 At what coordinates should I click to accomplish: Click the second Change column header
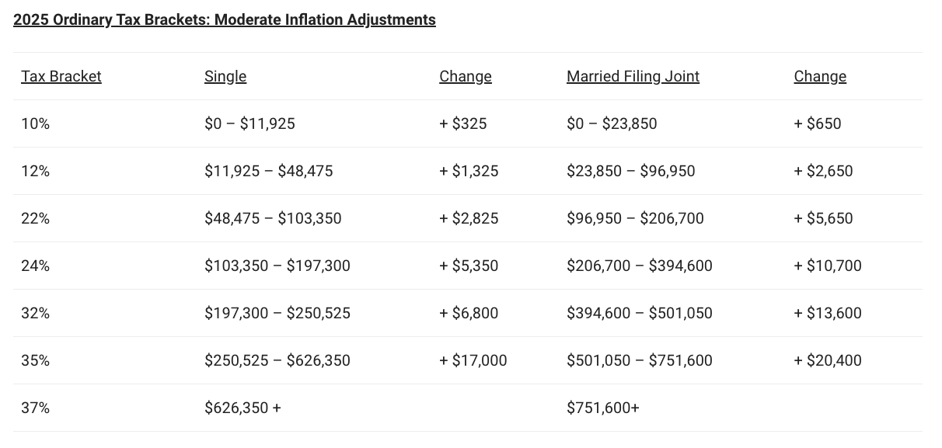pos(820,76)
